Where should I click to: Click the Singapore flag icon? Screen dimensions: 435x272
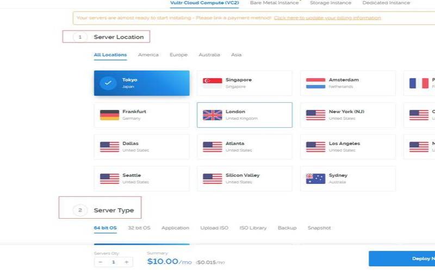[x=213, y=83]
